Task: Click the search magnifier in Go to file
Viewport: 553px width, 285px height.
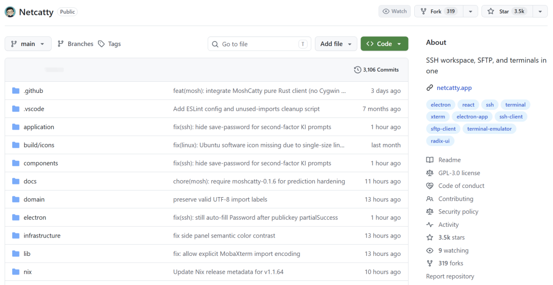Action: coord(215,44)
